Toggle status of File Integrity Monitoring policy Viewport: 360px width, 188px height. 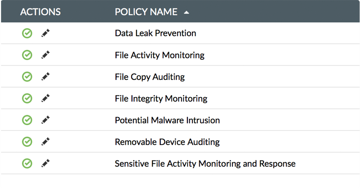(27, 98)
